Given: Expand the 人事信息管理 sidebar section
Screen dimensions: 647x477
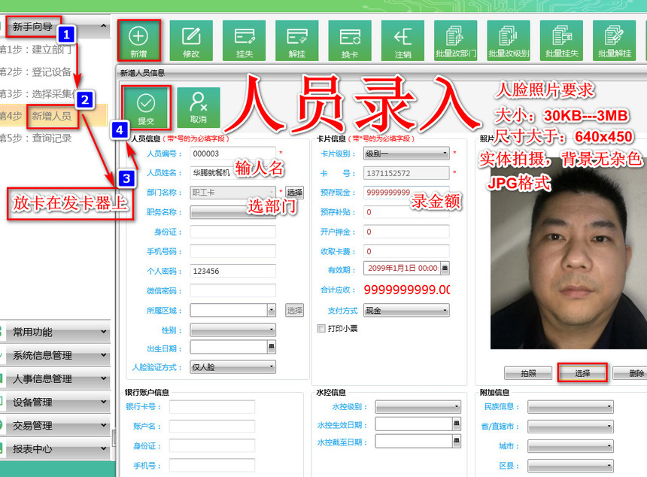Looking at the screenshot, I should (x=55, y=378).
